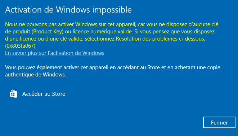The height and width of the screenshot is (136, 238).
Task: Close the dialog with the Fermer button
Action: (x=219, y=122)
